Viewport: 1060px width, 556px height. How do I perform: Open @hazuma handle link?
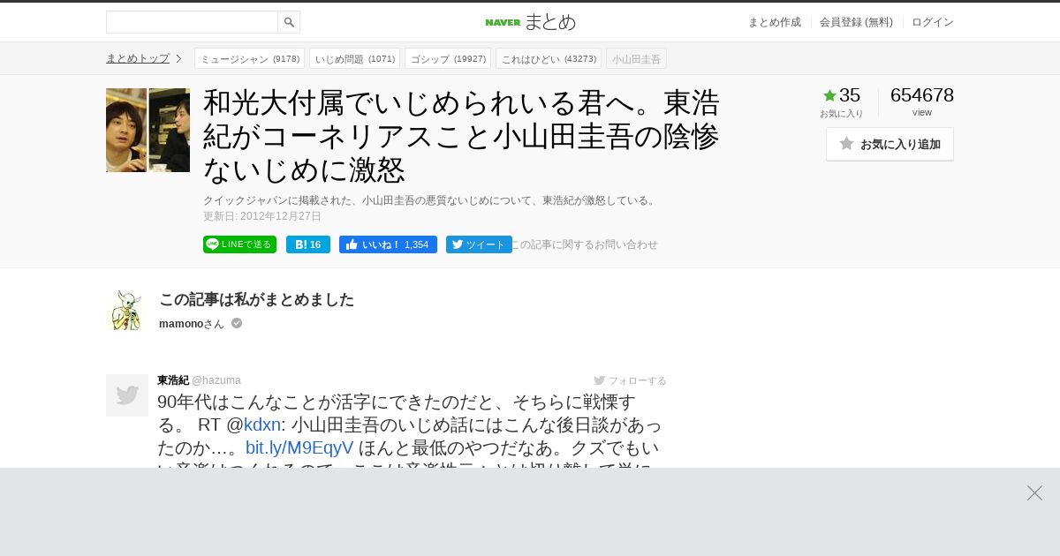pos(216,380)
